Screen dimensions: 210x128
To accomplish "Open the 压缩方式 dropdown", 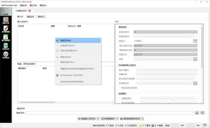I will (x=165, y=54).
